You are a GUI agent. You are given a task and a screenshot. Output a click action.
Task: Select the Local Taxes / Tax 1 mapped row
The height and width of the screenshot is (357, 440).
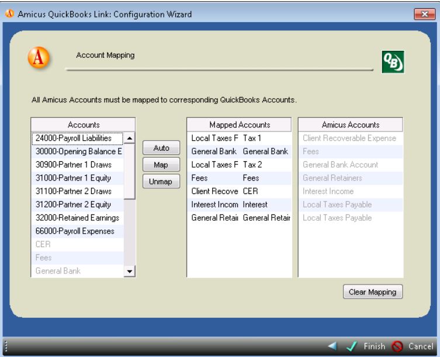point(239,138)
